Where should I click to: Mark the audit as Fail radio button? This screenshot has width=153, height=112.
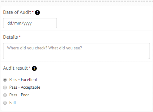[5, 103]
